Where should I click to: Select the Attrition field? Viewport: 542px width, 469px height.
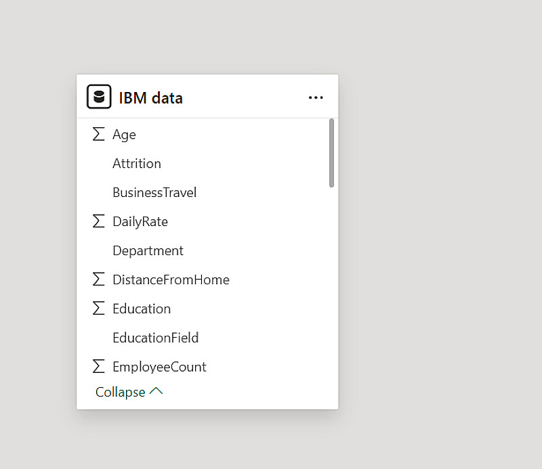point(137,164)
